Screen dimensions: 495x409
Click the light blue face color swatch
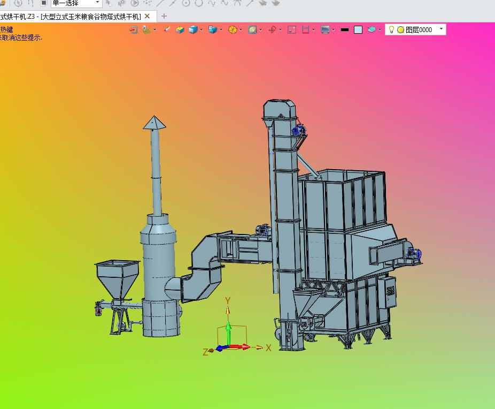click(358, 29)
